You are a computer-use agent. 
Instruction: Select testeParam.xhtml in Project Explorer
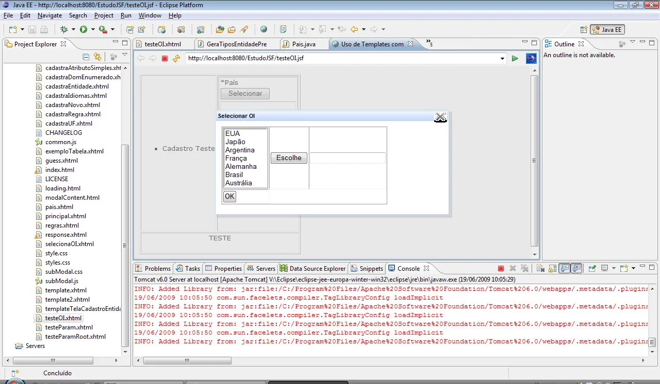pyautogui.click(x=69, y=327)
